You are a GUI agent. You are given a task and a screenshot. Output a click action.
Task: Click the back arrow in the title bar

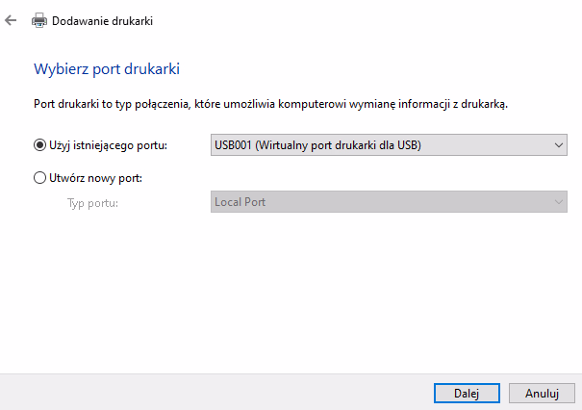click(x=12, y=19)
